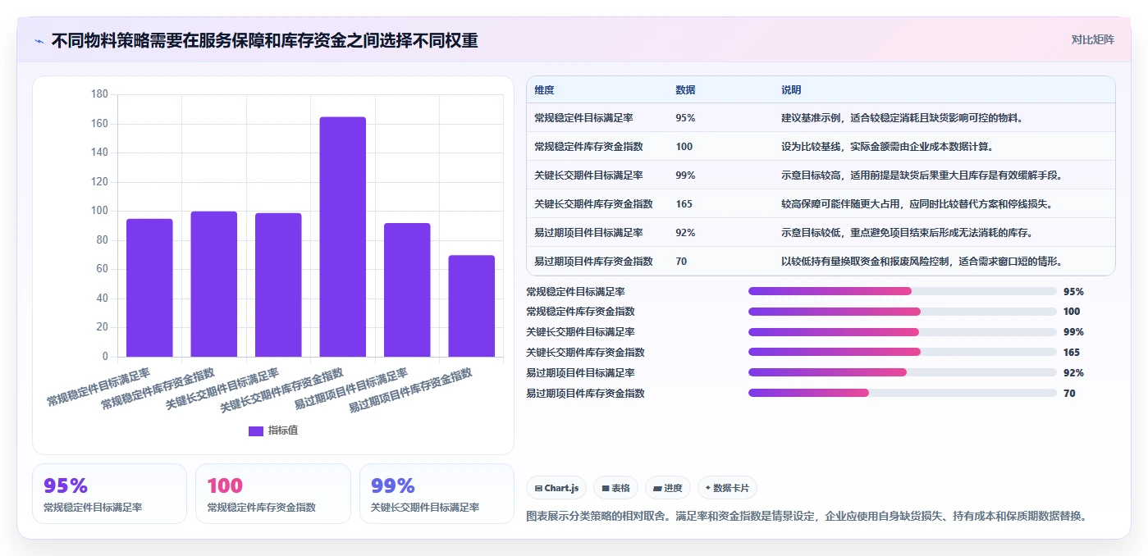Click the 维度 column header

(x=544, y=90)
